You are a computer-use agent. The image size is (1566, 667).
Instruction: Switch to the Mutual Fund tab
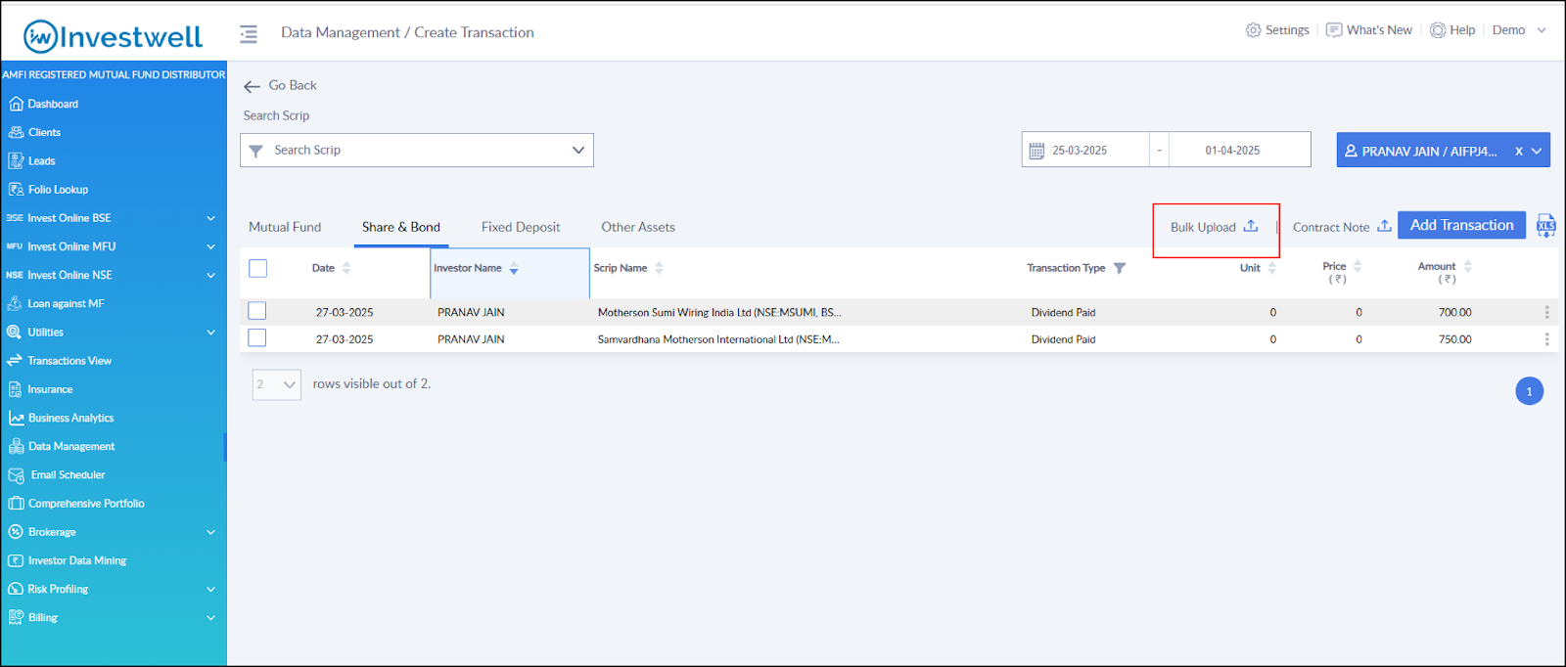tap(285, 227)
